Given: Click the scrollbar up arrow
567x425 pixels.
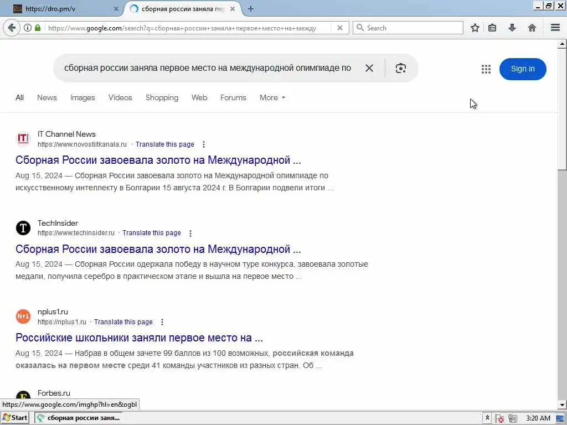Looking at the screenshot, I should 561,44.
